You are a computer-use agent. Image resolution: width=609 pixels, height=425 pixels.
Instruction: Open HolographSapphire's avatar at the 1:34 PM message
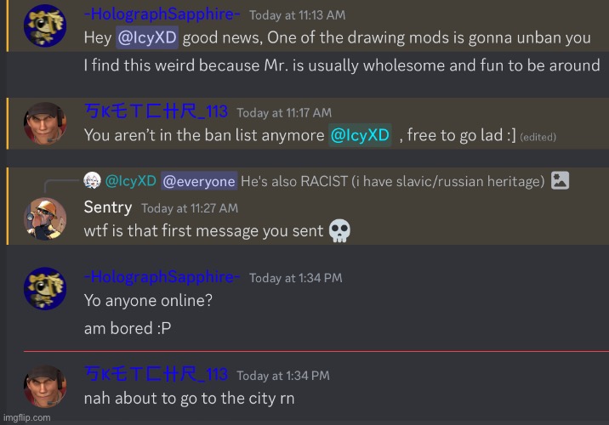pyautogui.click(x=45, y=288)
